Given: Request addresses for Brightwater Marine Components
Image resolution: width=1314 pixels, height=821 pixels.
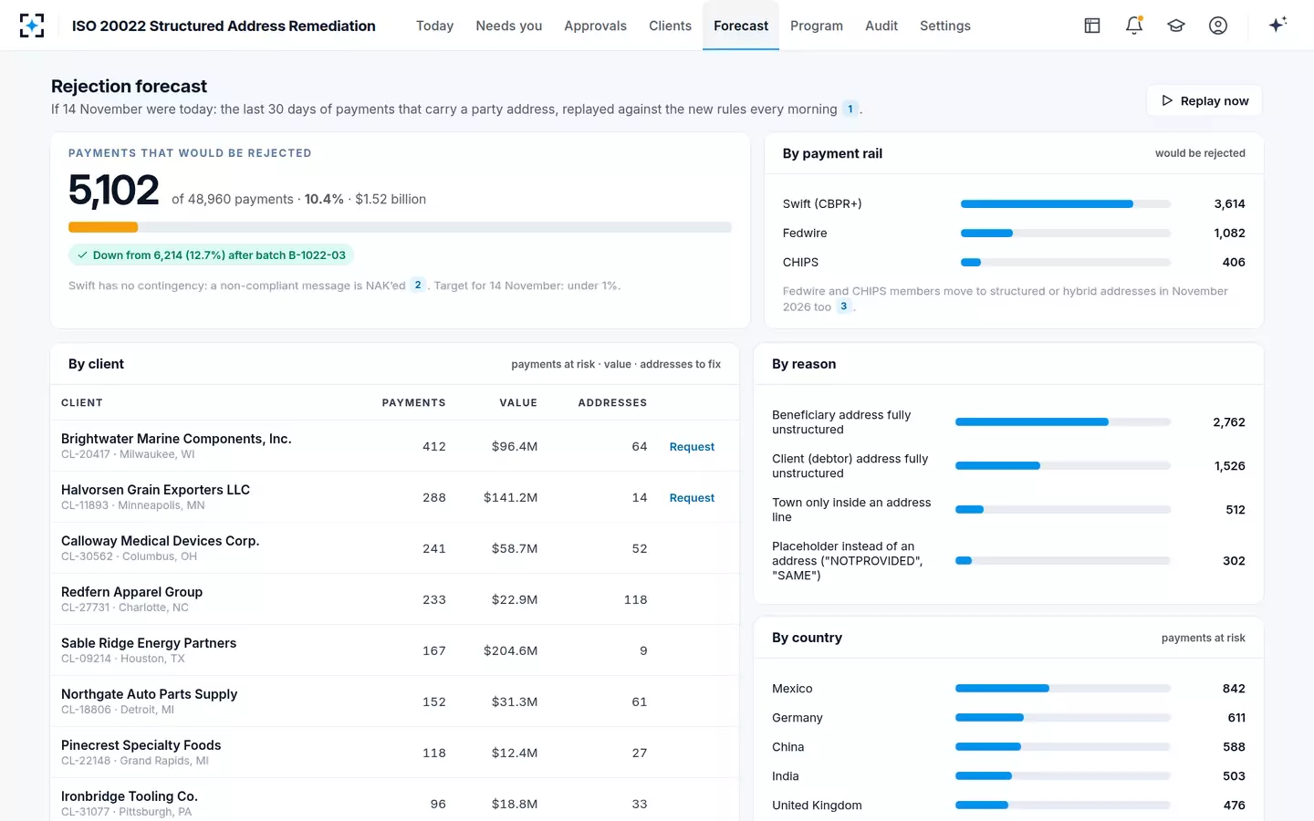Looking at the screenshot, I should pos(692,447).
